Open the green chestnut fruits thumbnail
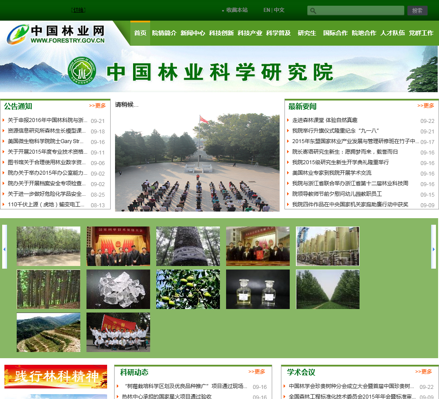The width and height of the screenshot is (439, 399). pyautogui.click(x=188, y=289)
